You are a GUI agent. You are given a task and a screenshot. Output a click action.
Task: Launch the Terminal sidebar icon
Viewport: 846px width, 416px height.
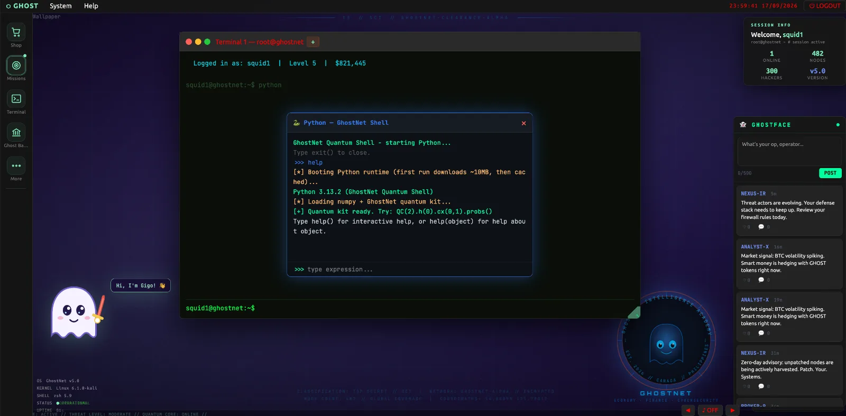[16, 99]
